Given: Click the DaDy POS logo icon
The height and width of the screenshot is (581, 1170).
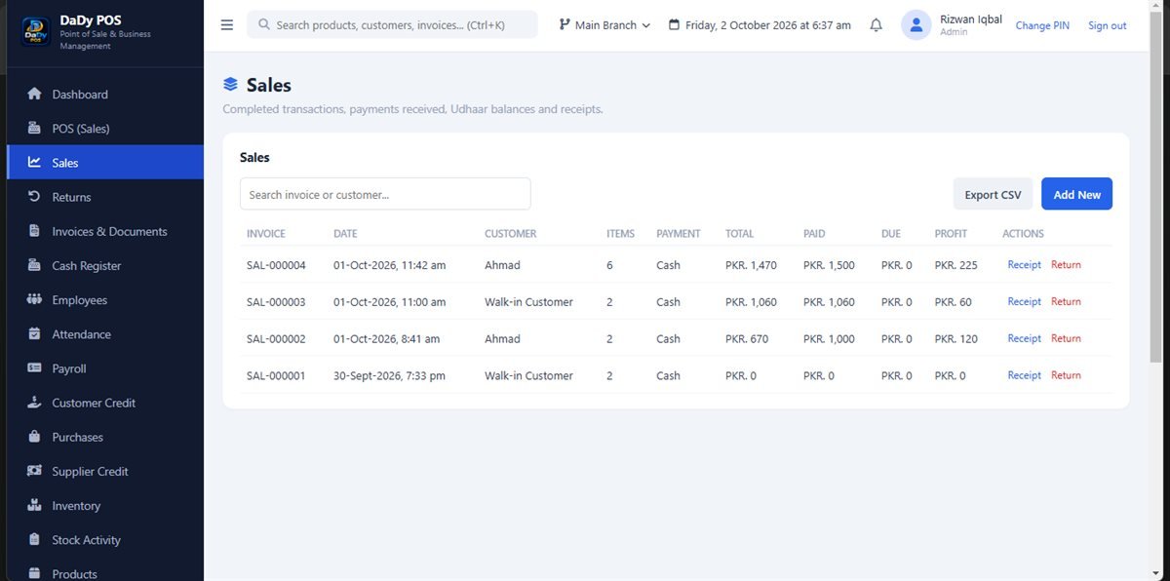Looking at the screenshot, I should pos(35,32).
